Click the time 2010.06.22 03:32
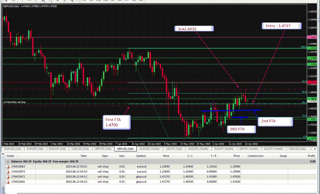Image resolution: width=320 pixels, height=194 pixels. (76, 172)
